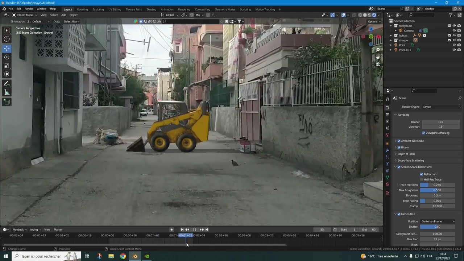The width and height of the screenshot is (464, 261).
Task: Open Orientation Default dropdown
Action: pos(38,21)
